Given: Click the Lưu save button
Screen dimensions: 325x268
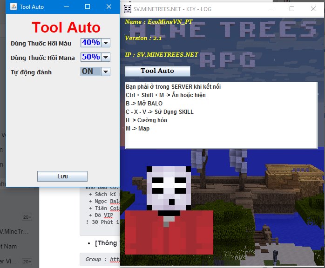Looking at the screenshot, I should click(x=62, y=176).
